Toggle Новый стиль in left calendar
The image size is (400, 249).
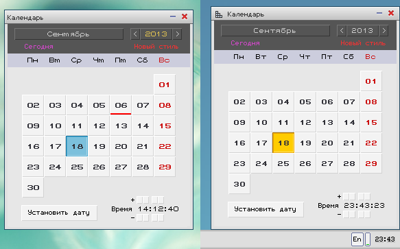click(156, 47)
